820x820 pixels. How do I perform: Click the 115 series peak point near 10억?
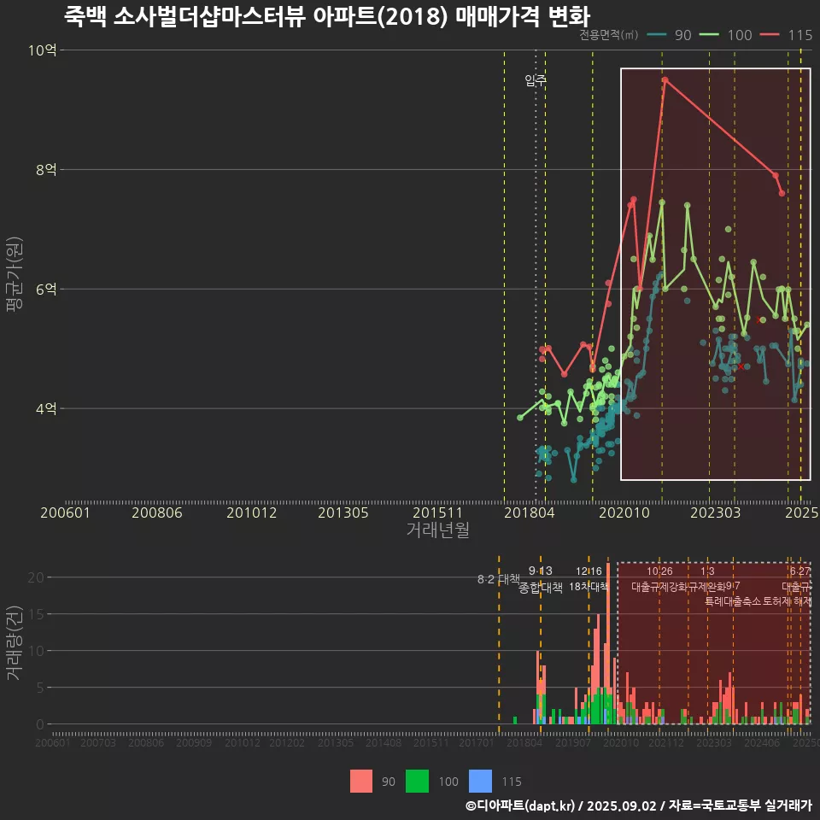click(x=665, y=79)
